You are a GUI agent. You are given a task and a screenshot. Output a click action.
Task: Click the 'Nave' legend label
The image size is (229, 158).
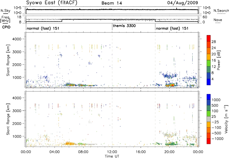[x=218, y=20]
